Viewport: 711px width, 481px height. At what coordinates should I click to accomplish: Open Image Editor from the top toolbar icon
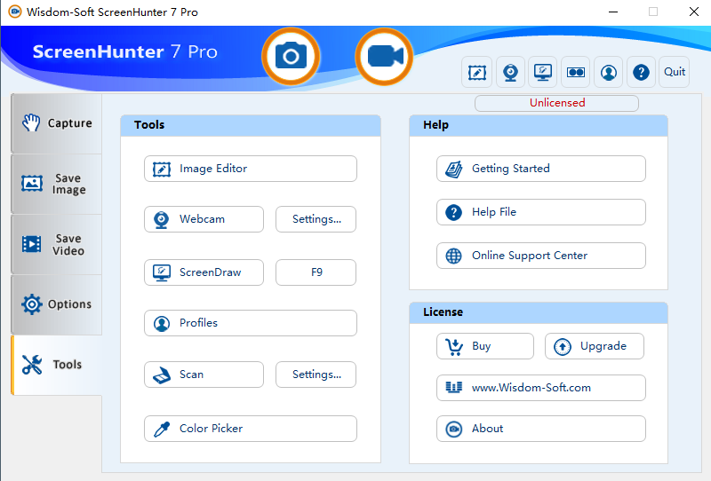tap(477, 72)
